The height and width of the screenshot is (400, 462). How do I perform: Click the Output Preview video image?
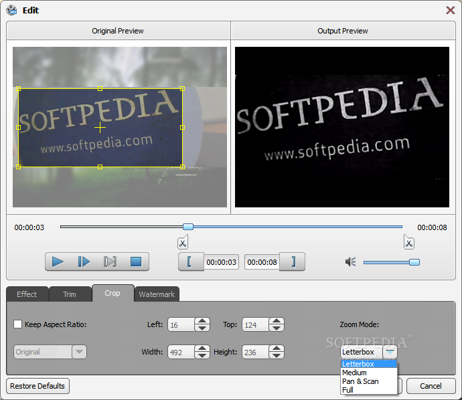tap(342, 127)
